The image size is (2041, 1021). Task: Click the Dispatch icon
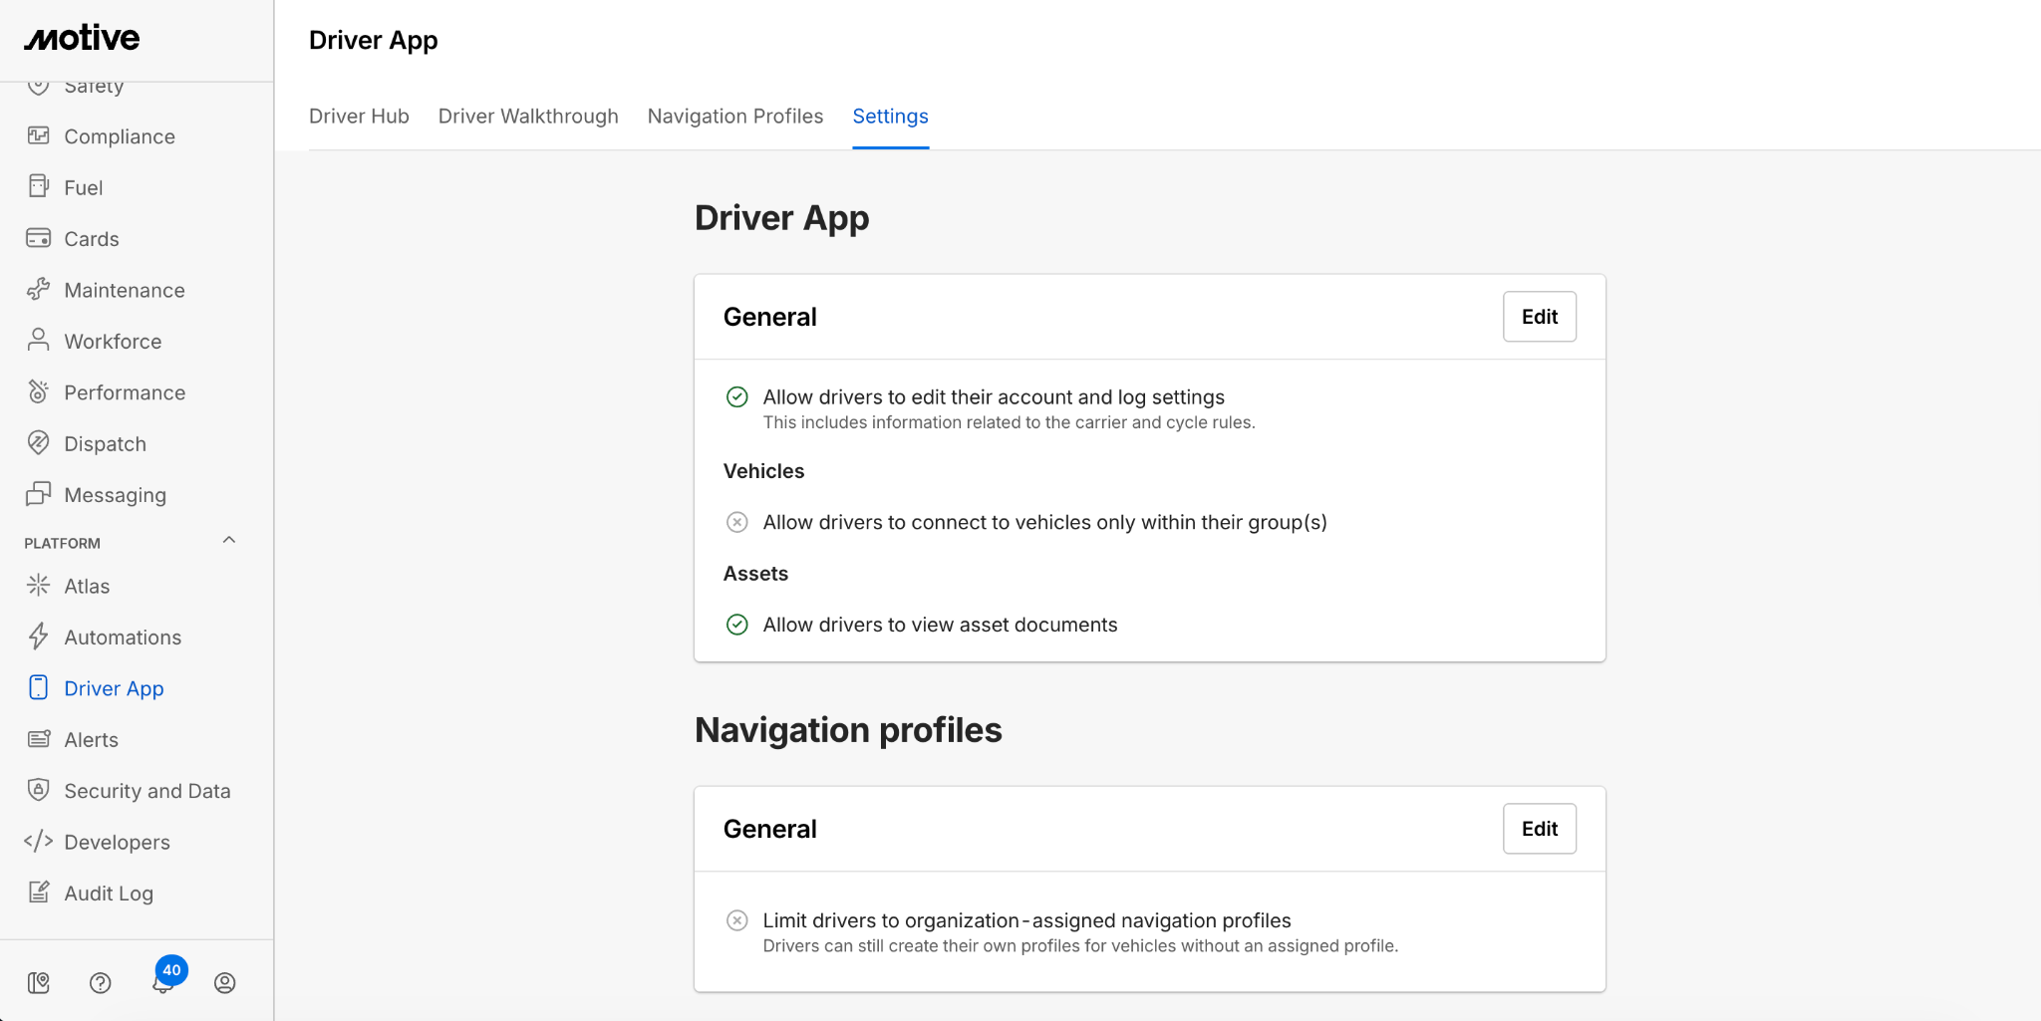pos(39,443)
